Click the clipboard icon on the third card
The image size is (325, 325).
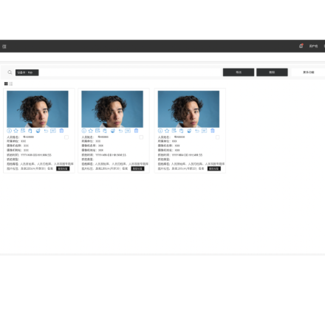(181, 131)
